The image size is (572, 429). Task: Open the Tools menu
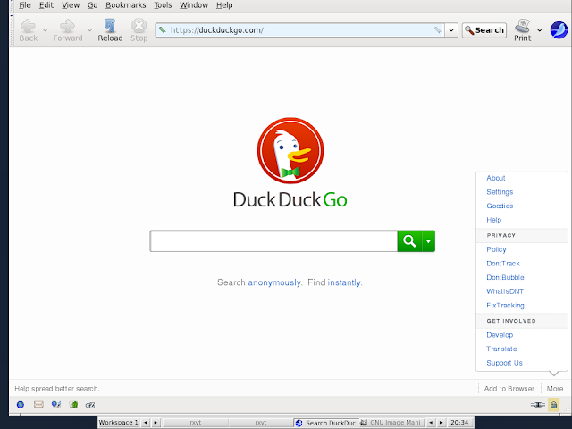163,5
